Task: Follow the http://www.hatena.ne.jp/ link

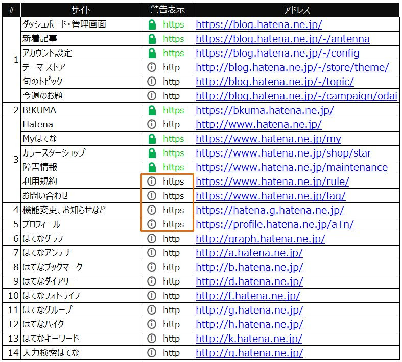Action: 258,125
